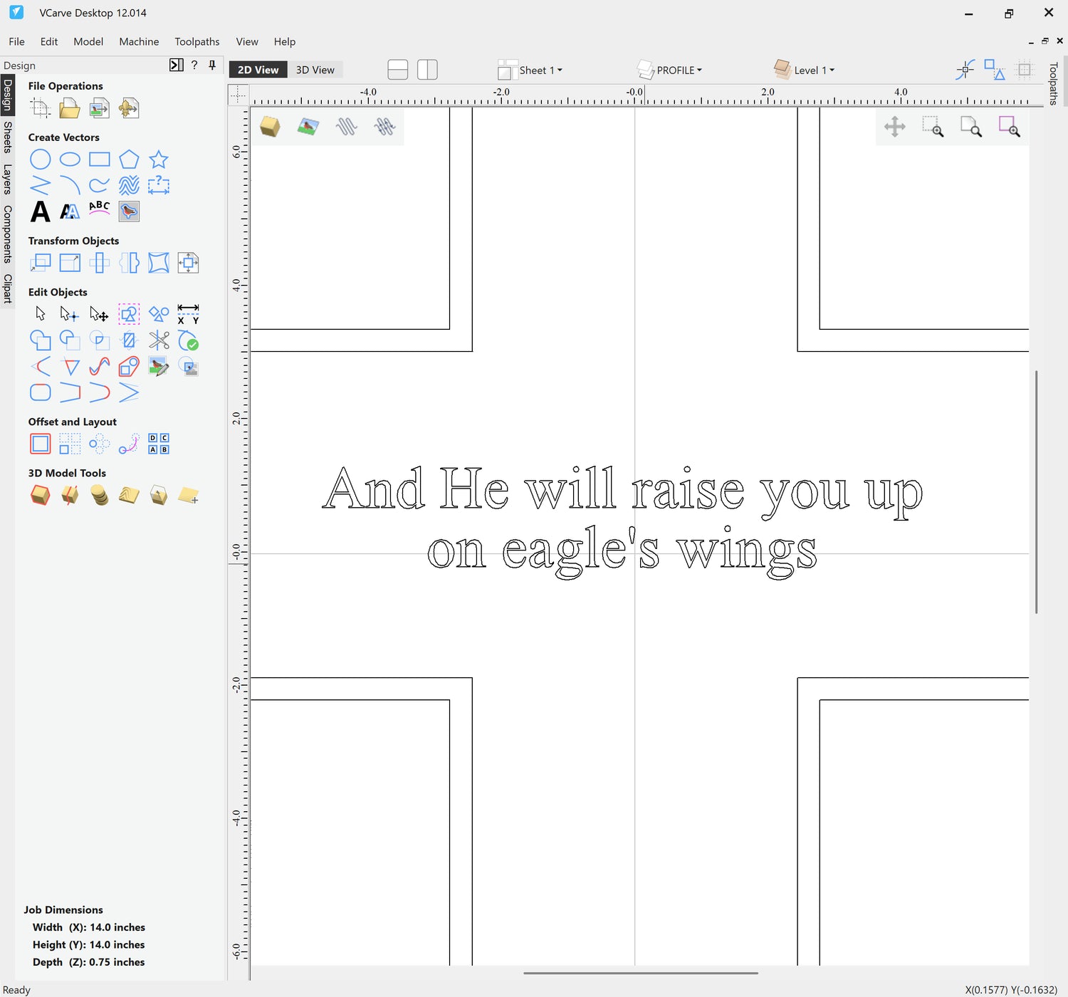Click the Scissors trim vectors tool
The image size is (1068, 997).
click(158, 340)
